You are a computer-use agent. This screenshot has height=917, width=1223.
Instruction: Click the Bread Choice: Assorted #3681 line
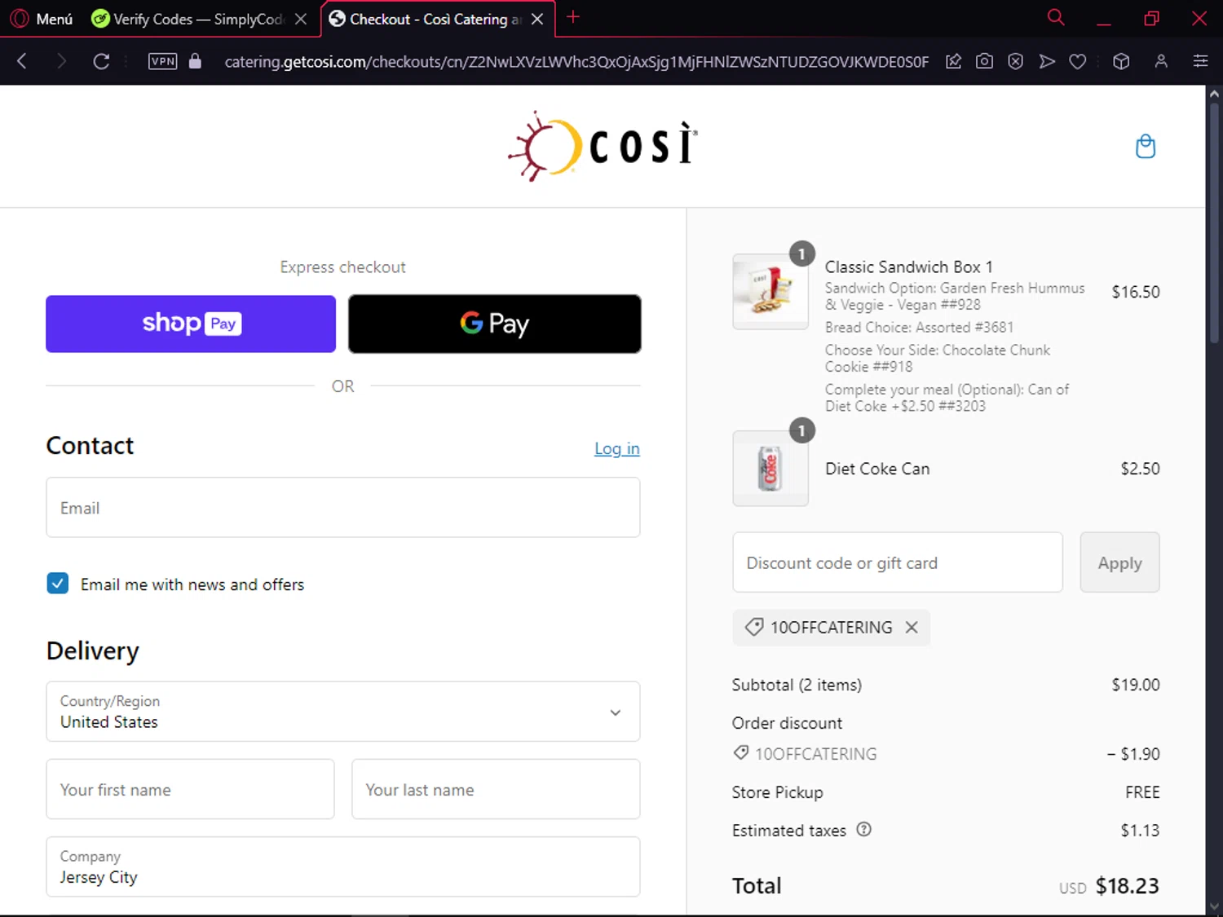tap(919, 327)
